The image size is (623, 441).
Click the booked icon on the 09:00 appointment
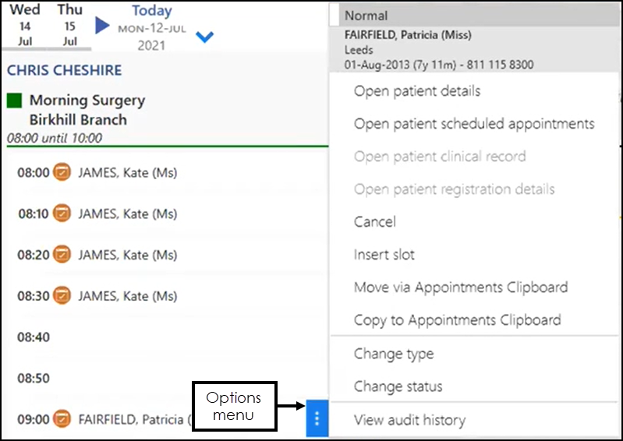tap(62, 419)
